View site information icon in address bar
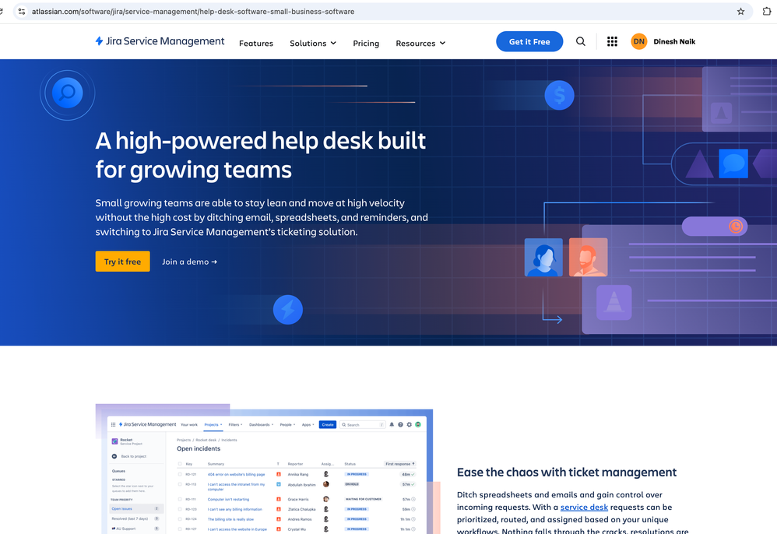777x534 pixels. 21,12
